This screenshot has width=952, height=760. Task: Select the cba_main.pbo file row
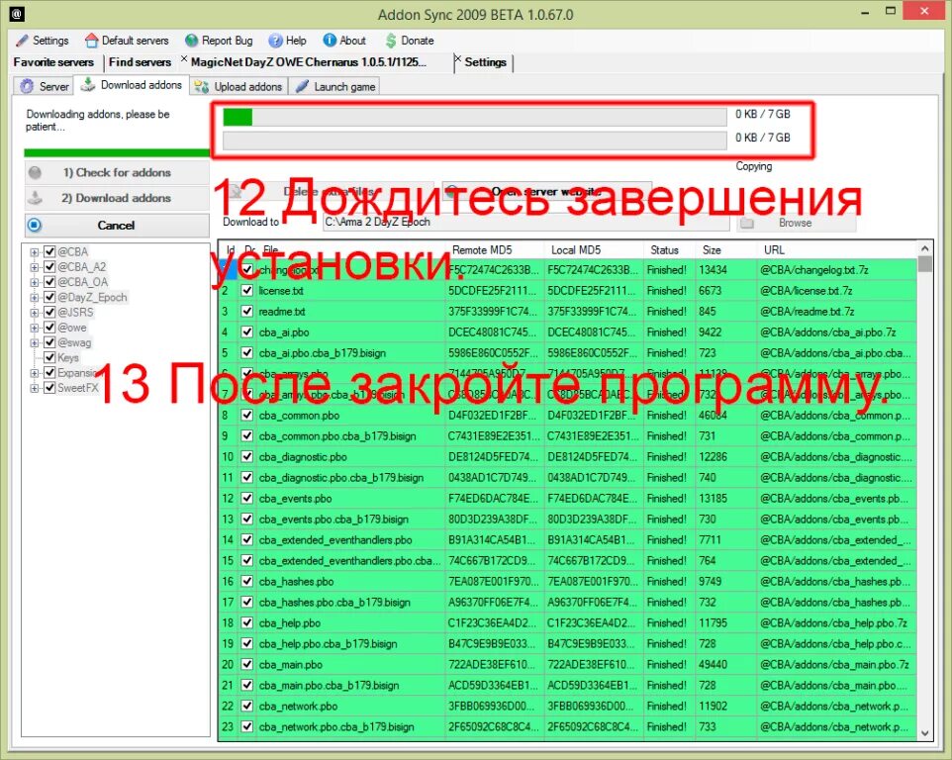point(568,665)
